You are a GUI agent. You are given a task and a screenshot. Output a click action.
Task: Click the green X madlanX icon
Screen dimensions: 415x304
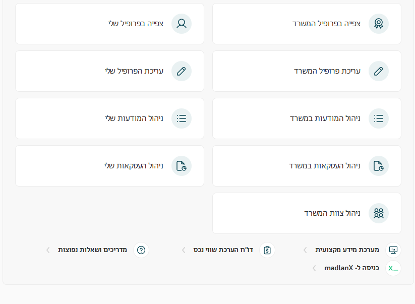[x=393, y=268]
